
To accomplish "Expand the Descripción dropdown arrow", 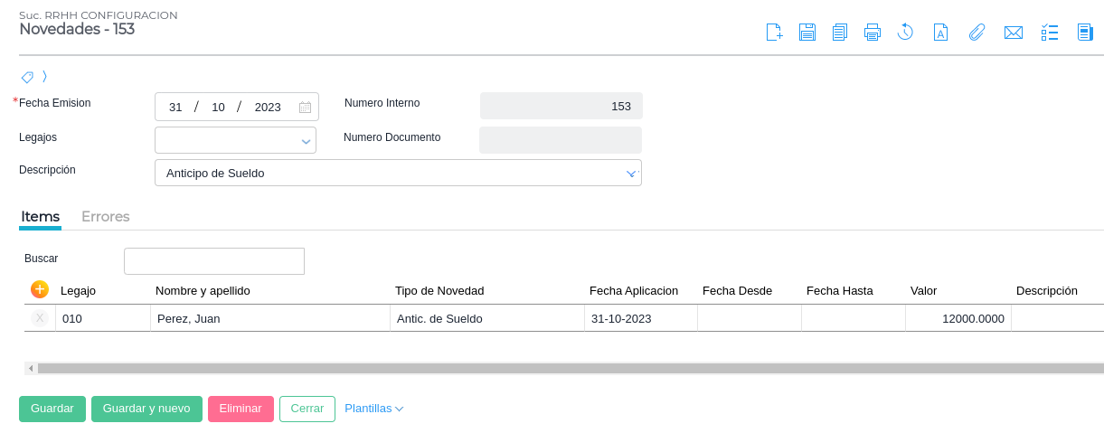I will [631, 174].
